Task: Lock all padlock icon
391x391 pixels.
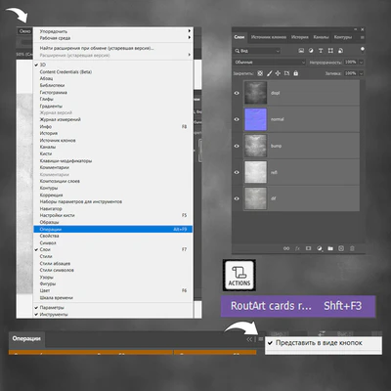Action: click(295, 73)
